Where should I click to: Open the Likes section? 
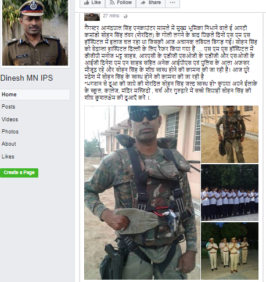tap(8, 157)
